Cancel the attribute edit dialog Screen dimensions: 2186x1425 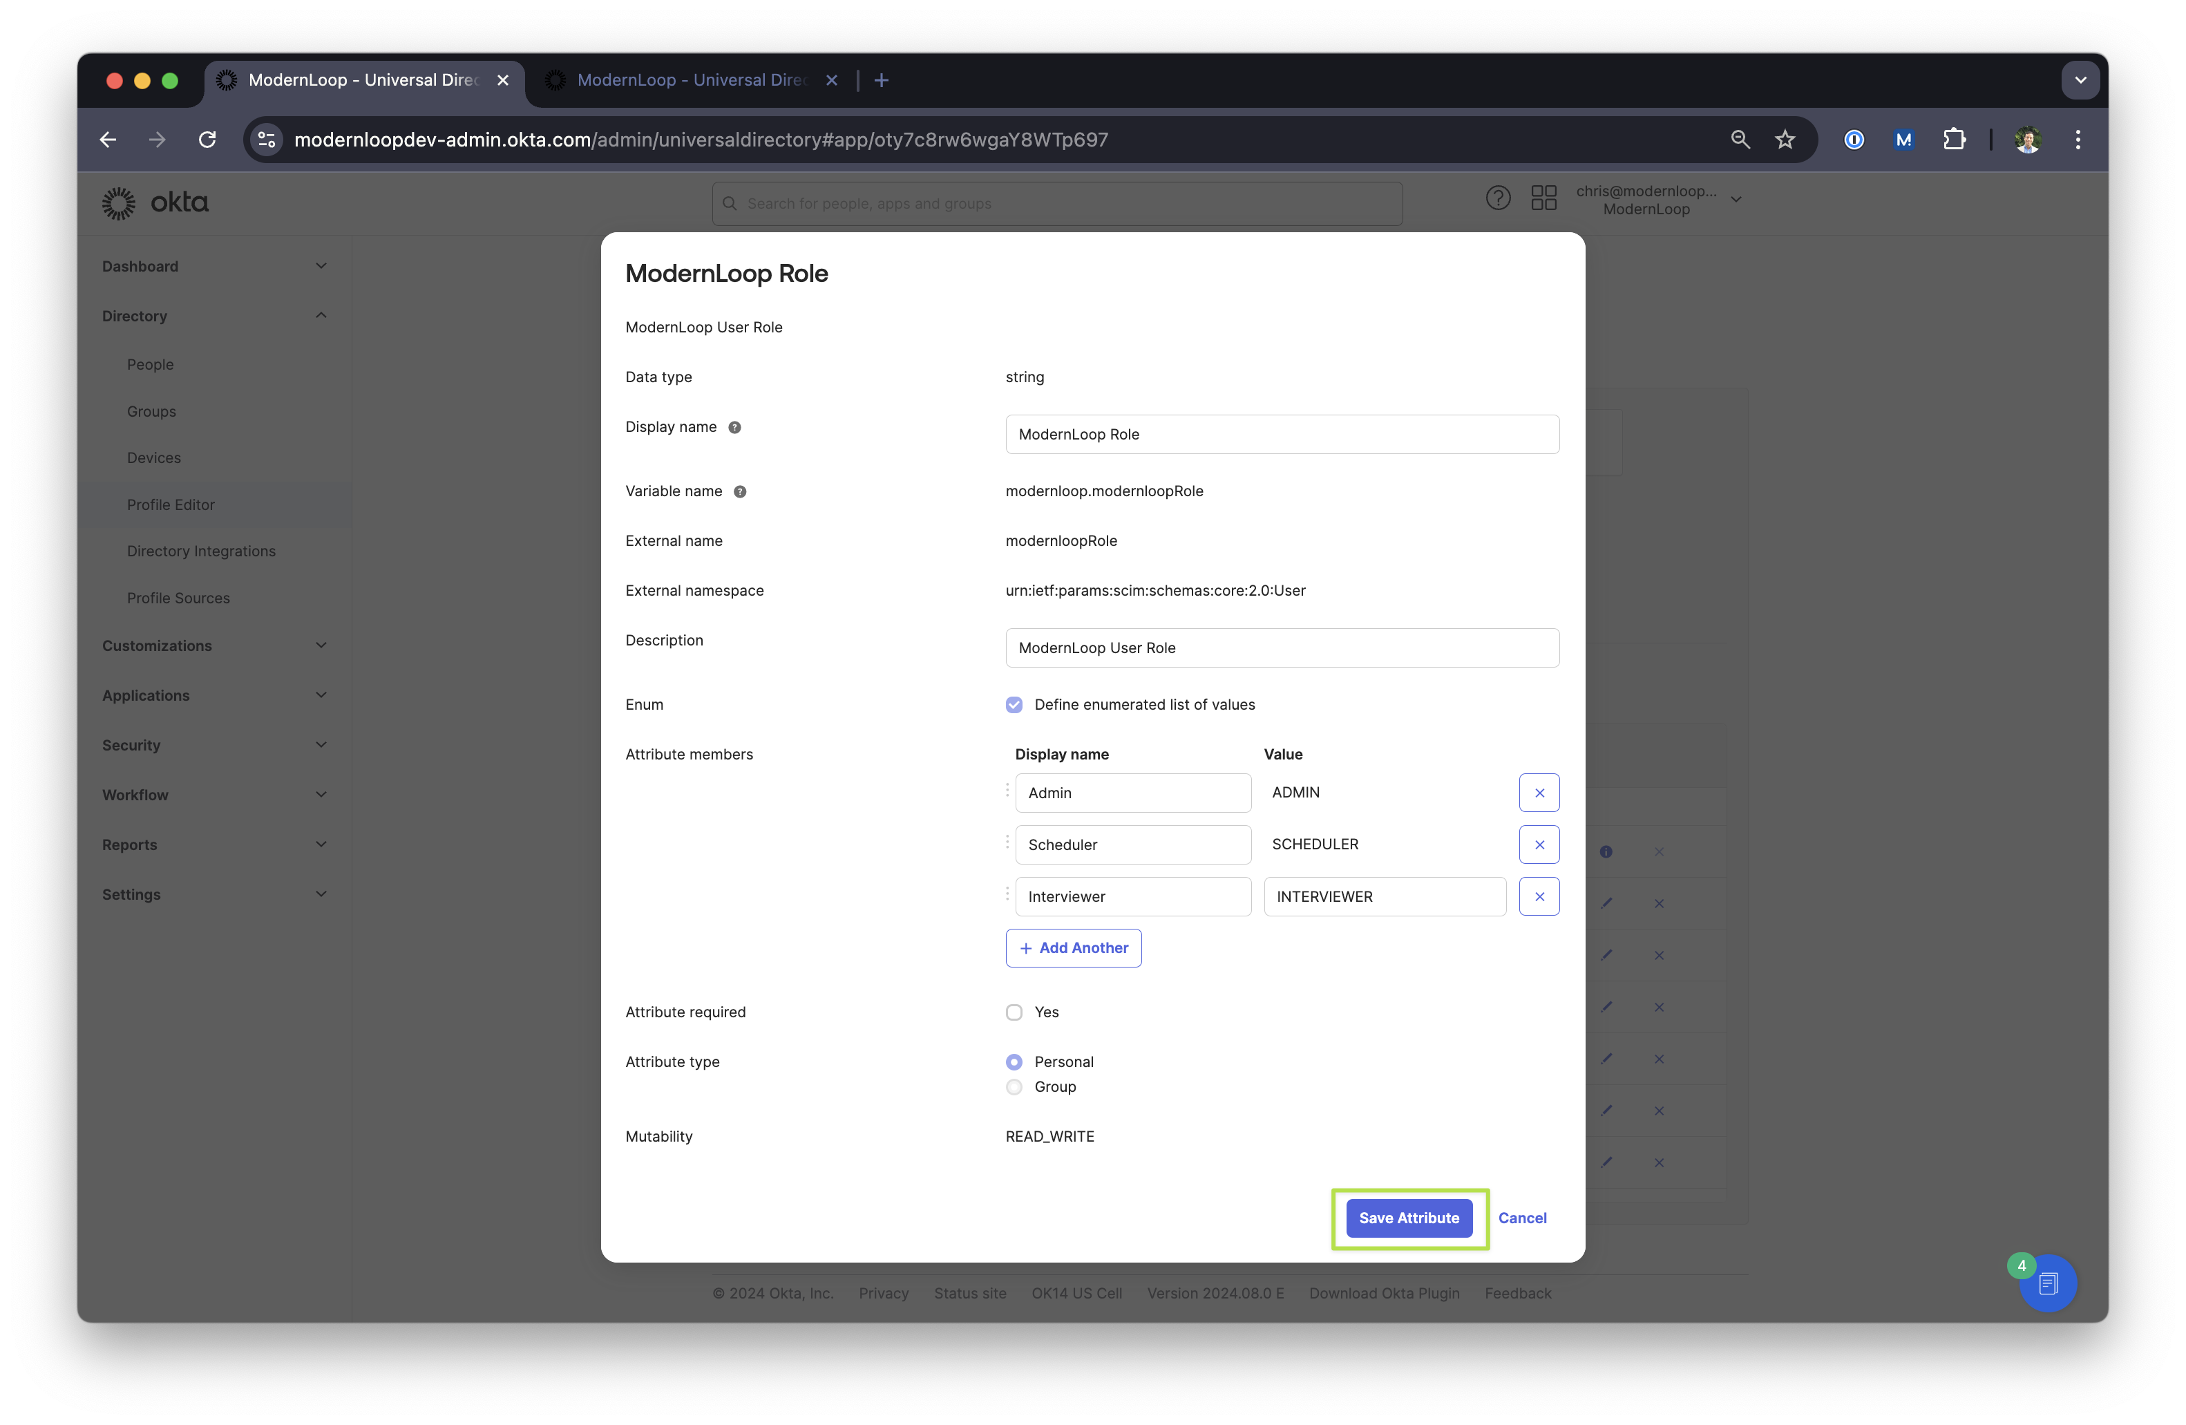pos(1522,1218)
